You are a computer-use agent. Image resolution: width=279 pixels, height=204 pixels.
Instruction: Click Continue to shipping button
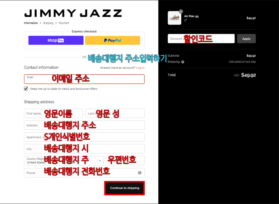[124, 188]
